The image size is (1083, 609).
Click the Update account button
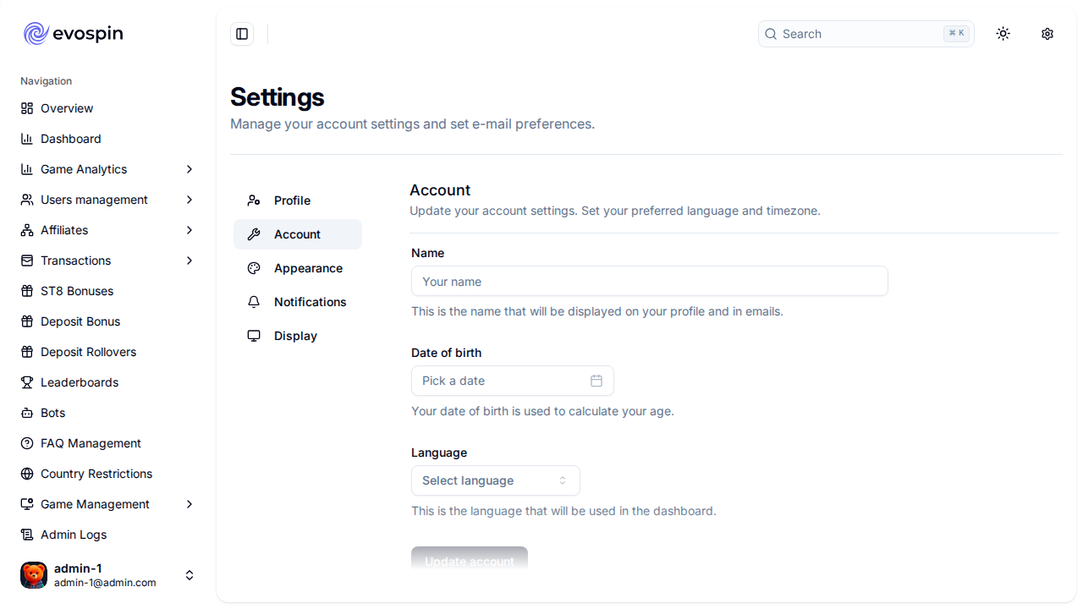pos(470,559)
